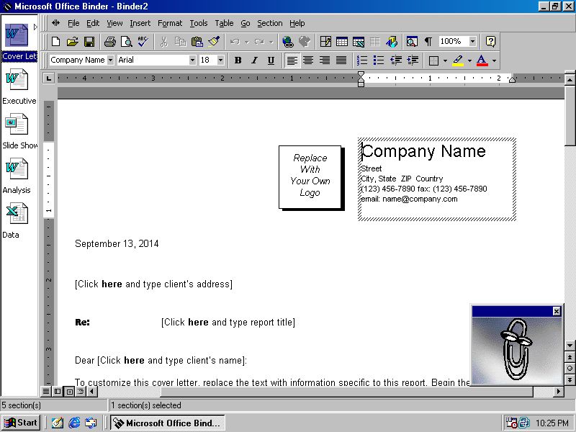Viewport: 576px width, 432px height.
Task: Open the Insert Table tool
Action: click(341, 42)
